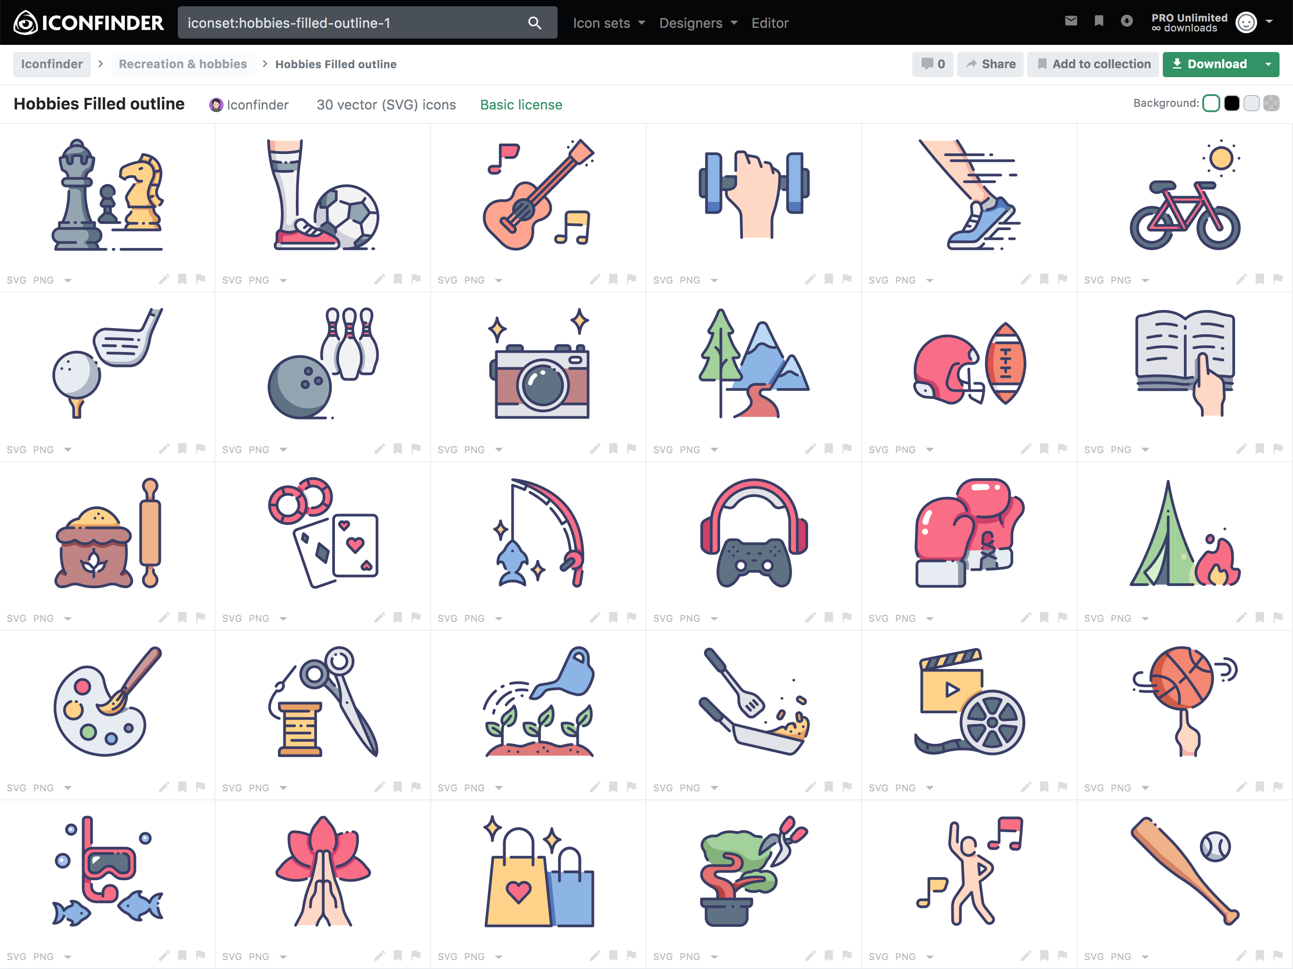This screenshot has height=969, width=1293.
Task: Select the light gray background swatch
Action: coord(1252,103)
